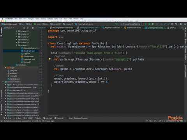The width and height of the screenshot is (187, 140).
Task: Click the green Run button in toolbar
Action: tap(146, 24)
